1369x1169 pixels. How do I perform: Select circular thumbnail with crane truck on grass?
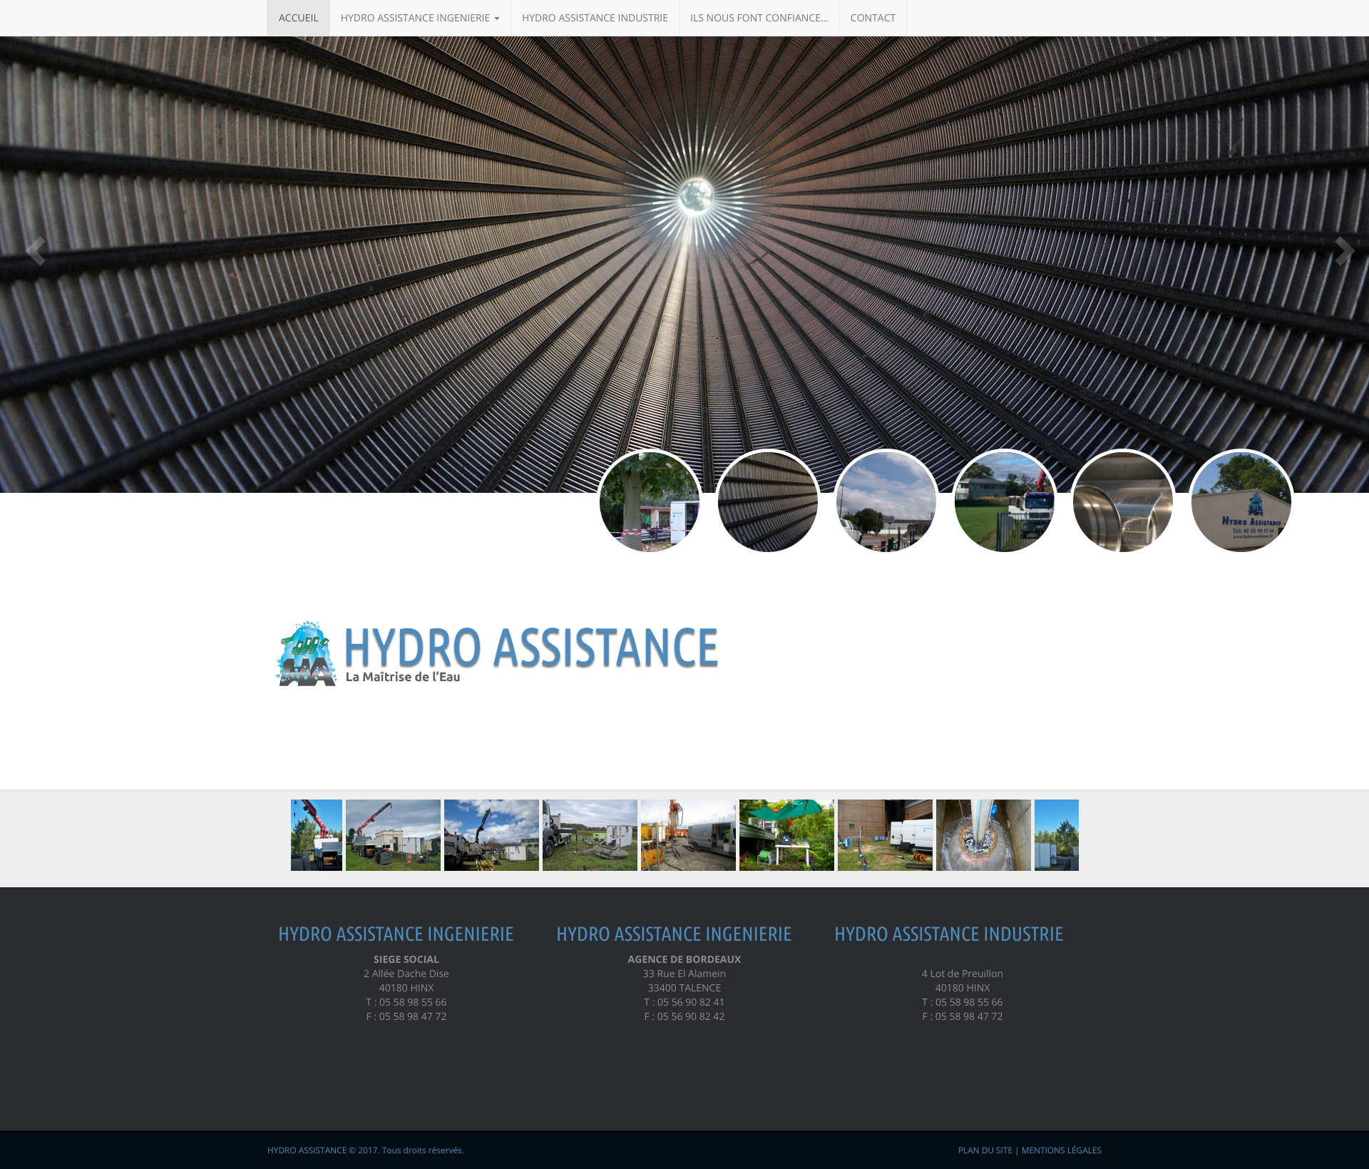point(1005,501)
